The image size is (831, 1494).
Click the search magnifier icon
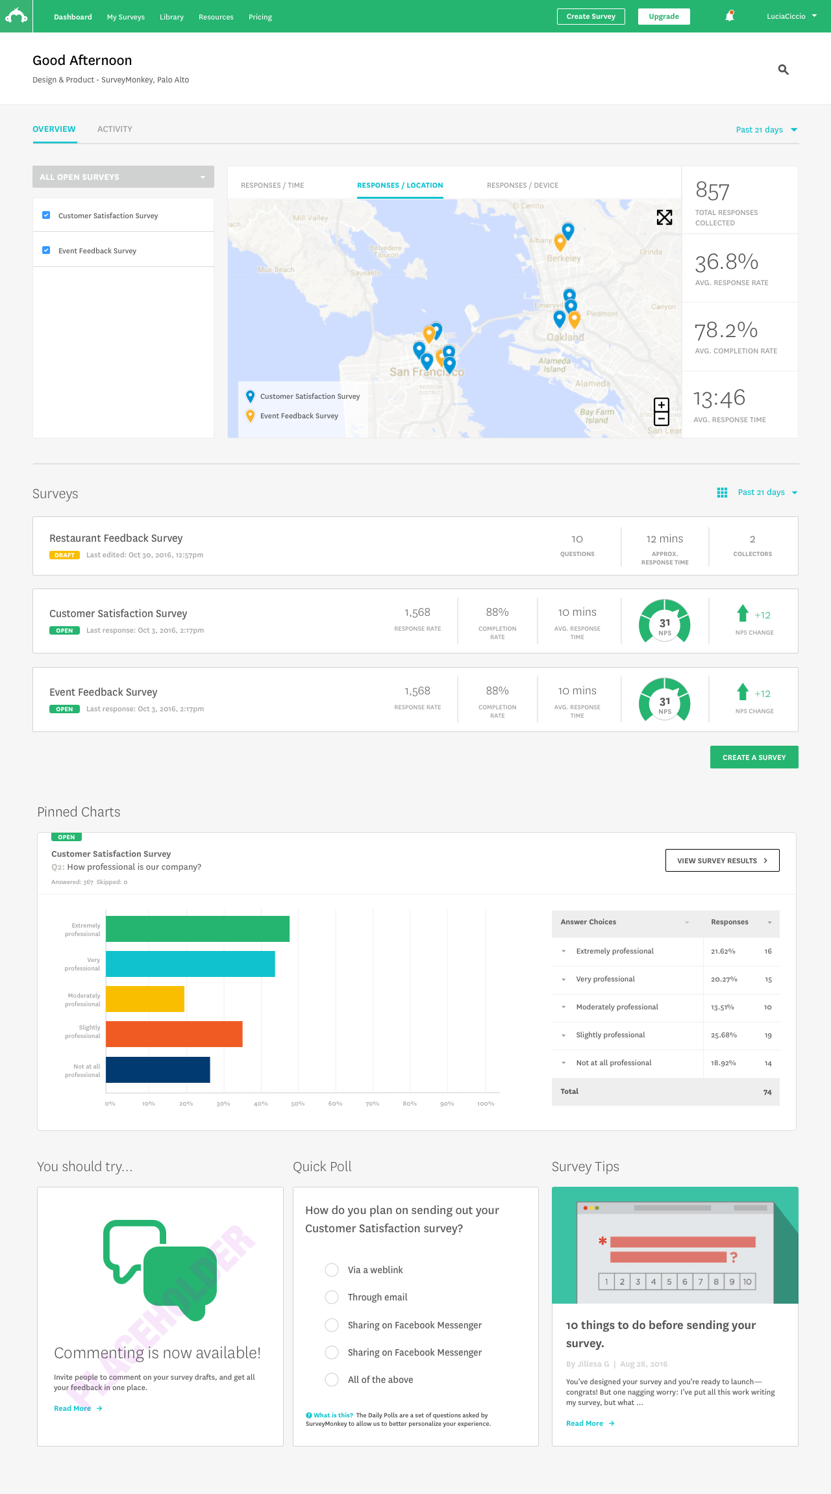pos(784,70)
